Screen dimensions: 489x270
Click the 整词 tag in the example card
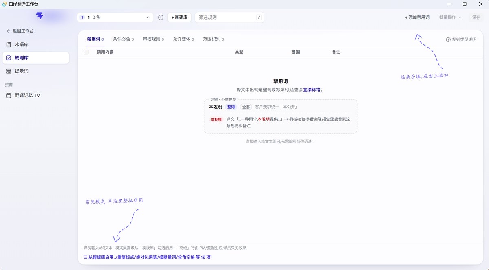pyautogui.click(x=231, y=107)
